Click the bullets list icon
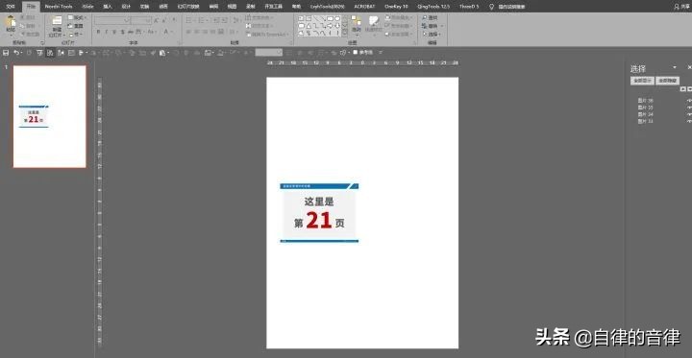Viewport: 692px width, 358px height. pyautogui.click(x=189, y=21)
